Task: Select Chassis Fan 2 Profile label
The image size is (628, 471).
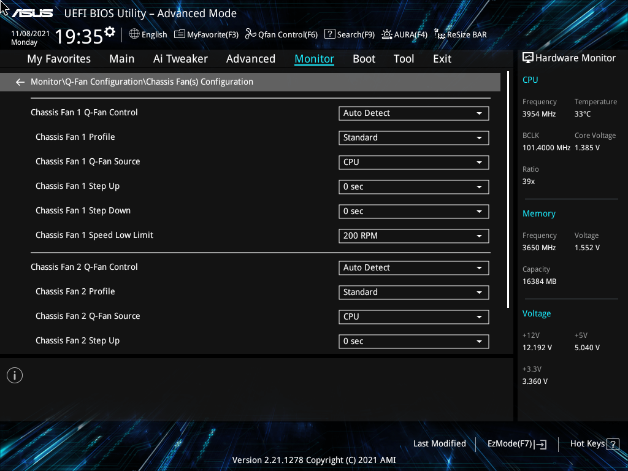Action: pyautogui.click(x=75, y=291)
